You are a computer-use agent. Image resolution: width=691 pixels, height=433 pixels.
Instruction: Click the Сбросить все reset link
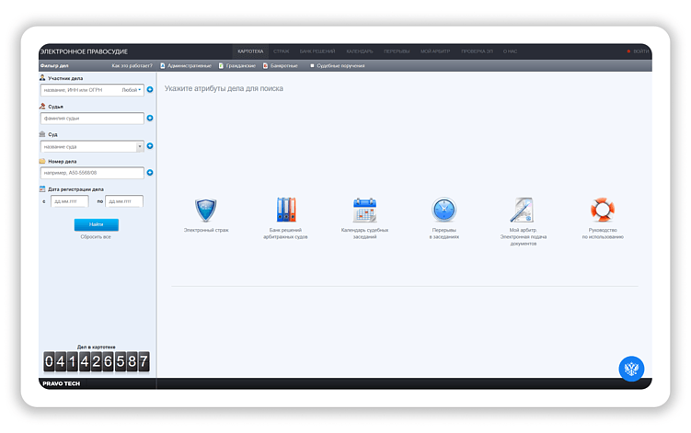(x=96, y=237)
